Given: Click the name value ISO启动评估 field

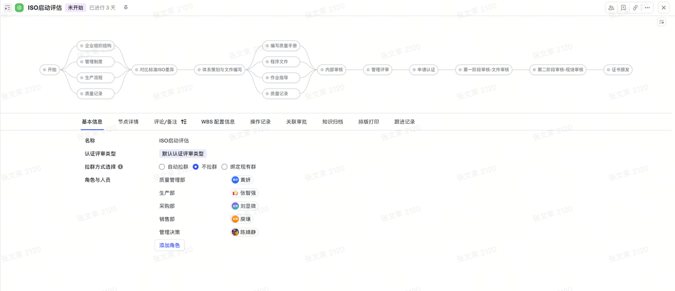Looking at the screenshot, I should click(174, 141).
